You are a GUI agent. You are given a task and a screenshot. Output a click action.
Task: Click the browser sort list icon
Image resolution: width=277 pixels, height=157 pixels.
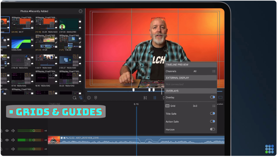coord(81,98)
